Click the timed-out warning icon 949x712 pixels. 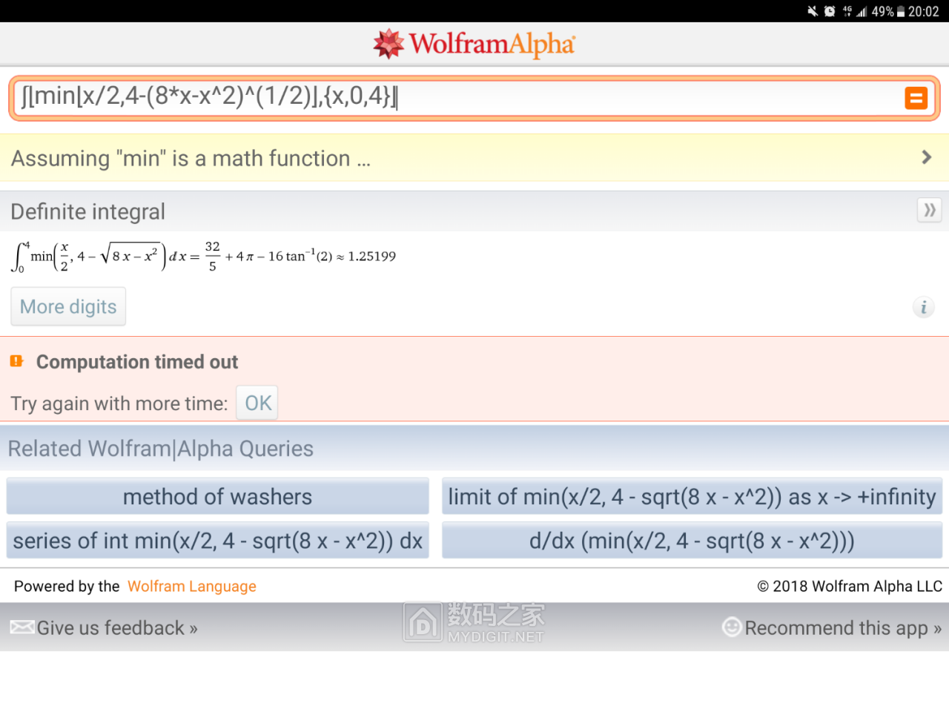pos(16,361)
